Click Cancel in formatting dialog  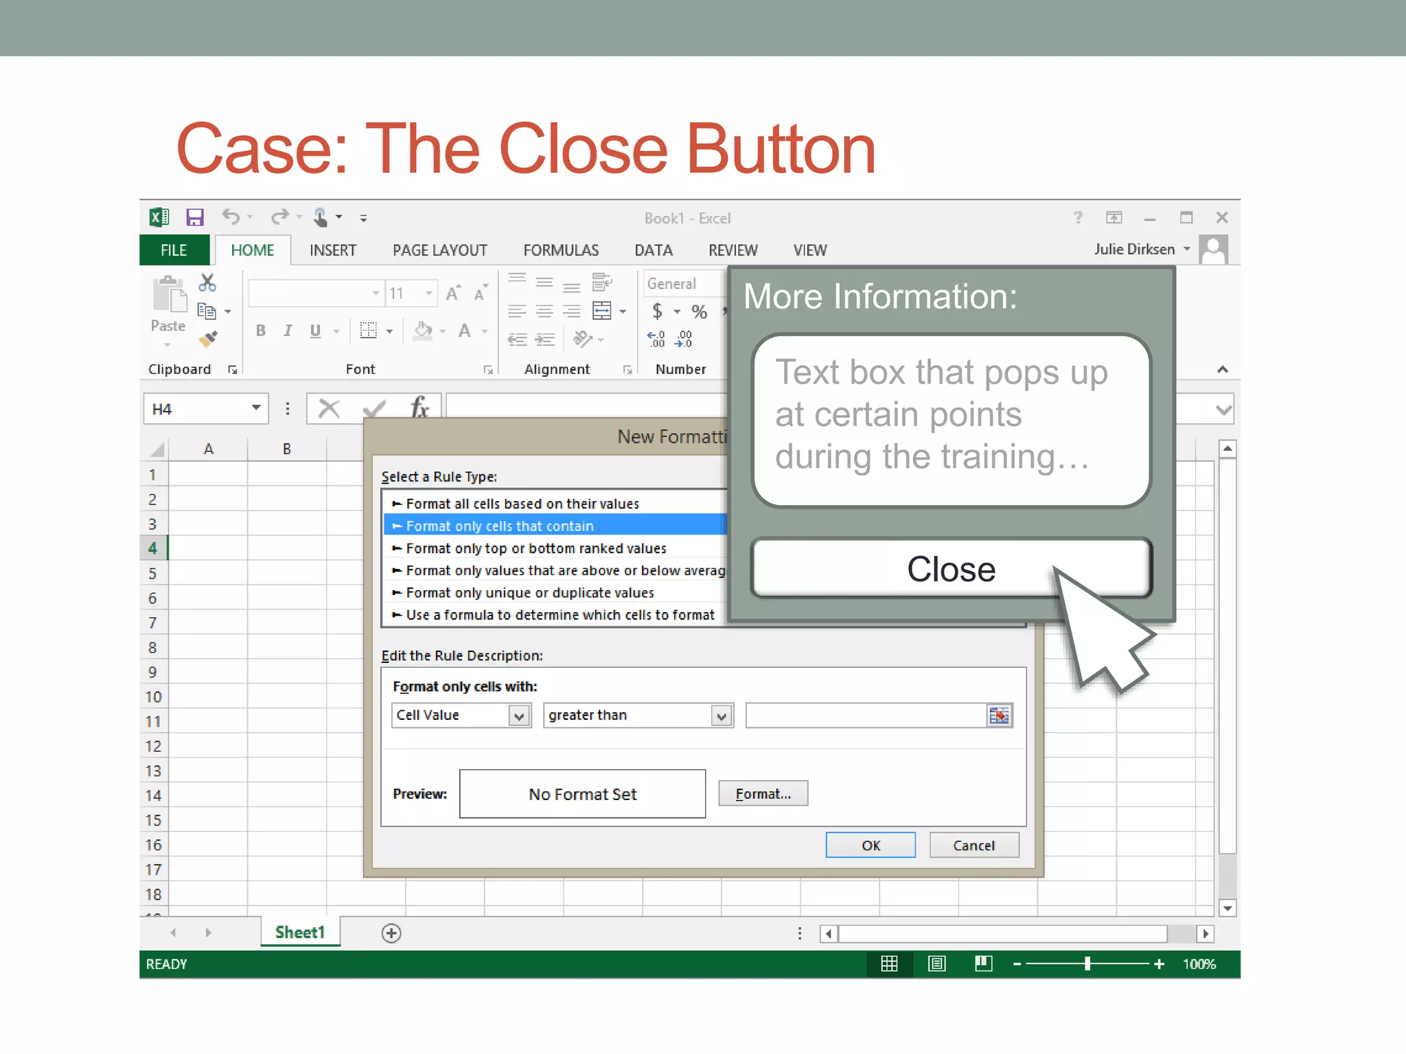click(x=973, y=845)
